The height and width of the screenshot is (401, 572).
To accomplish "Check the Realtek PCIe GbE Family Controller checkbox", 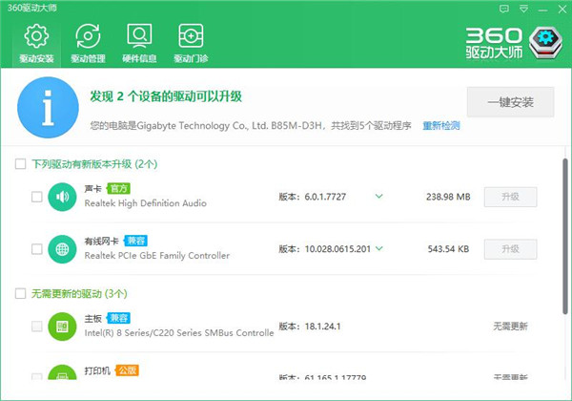I will click(x=37, y=249).
